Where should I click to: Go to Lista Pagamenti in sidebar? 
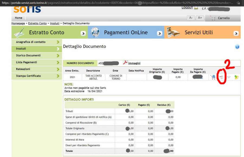click(27, 62)
